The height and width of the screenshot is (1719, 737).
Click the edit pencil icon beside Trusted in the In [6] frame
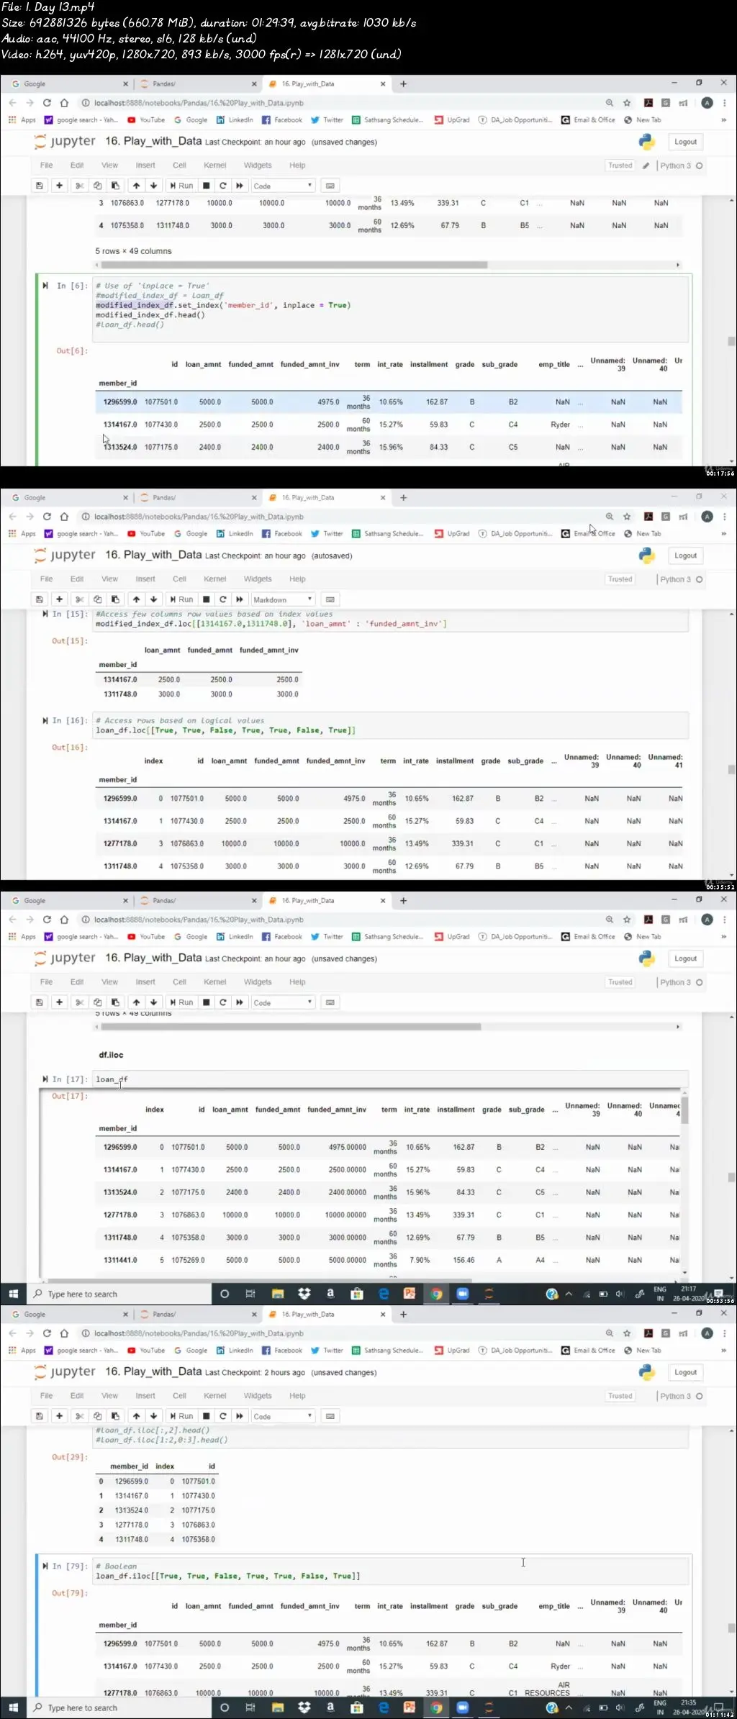click(646, 165)
